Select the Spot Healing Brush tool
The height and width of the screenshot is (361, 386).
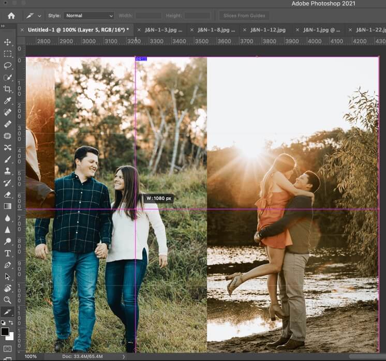pos(8,112)
